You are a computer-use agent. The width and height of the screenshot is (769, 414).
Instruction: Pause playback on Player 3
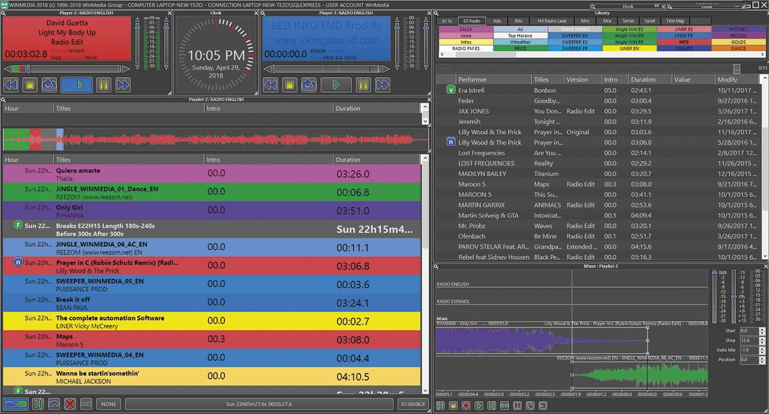click(363, 85)
